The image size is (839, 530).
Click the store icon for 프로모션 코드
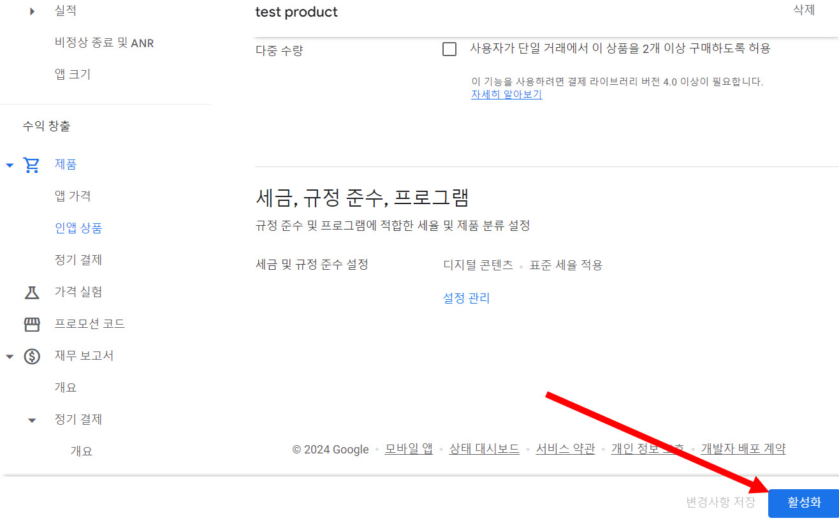pyautogui.click(x=32, y=324)
